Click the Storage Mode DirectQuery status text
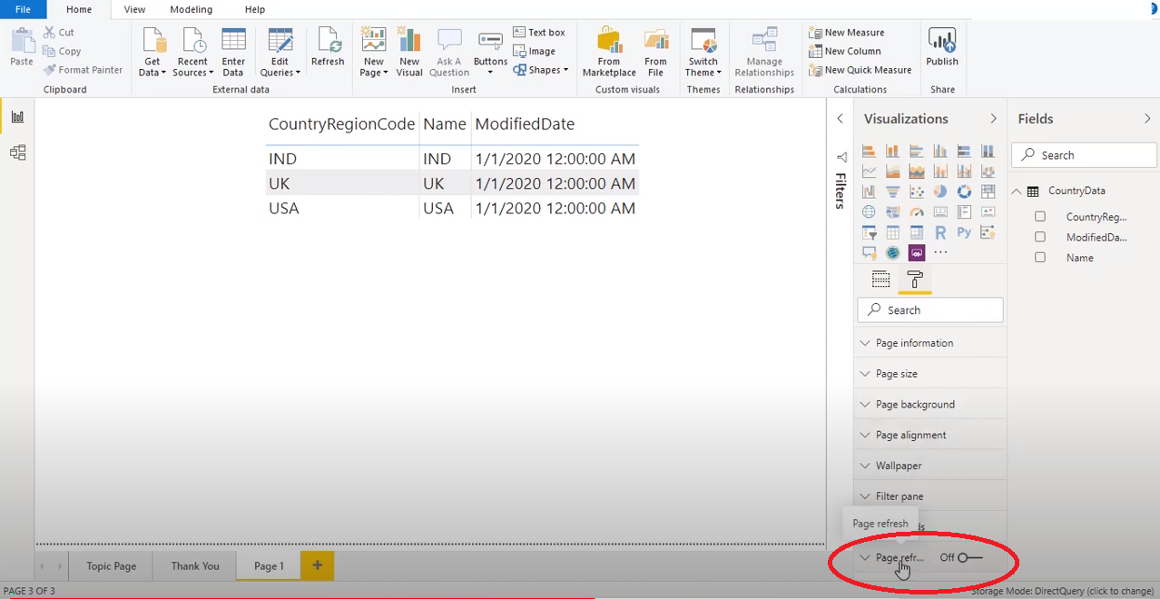Image resolution: width=1160 pixels, height=599 pixels. click(1062, 591)
